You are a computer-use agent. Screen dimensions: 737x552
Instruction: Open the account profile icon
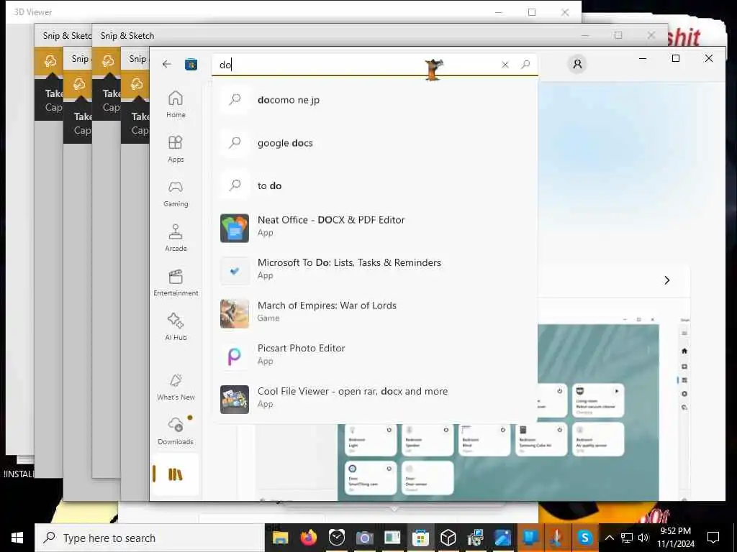point(578,64)
